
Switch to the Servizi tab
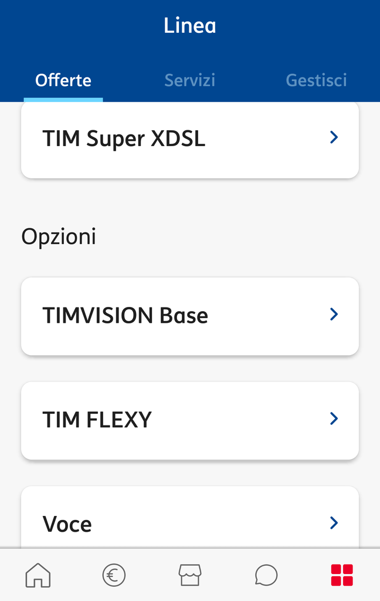coord(190,80)
